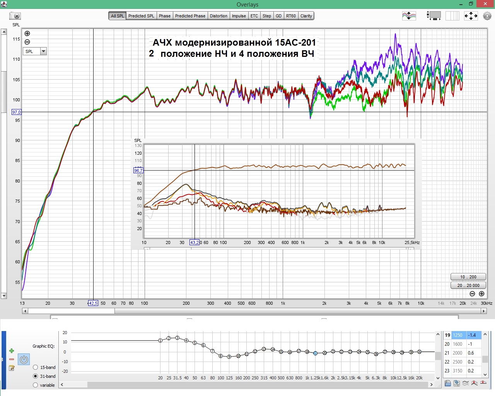Switch to the RT60 tab
The image size is (495, 396).
tap(291, 16)
